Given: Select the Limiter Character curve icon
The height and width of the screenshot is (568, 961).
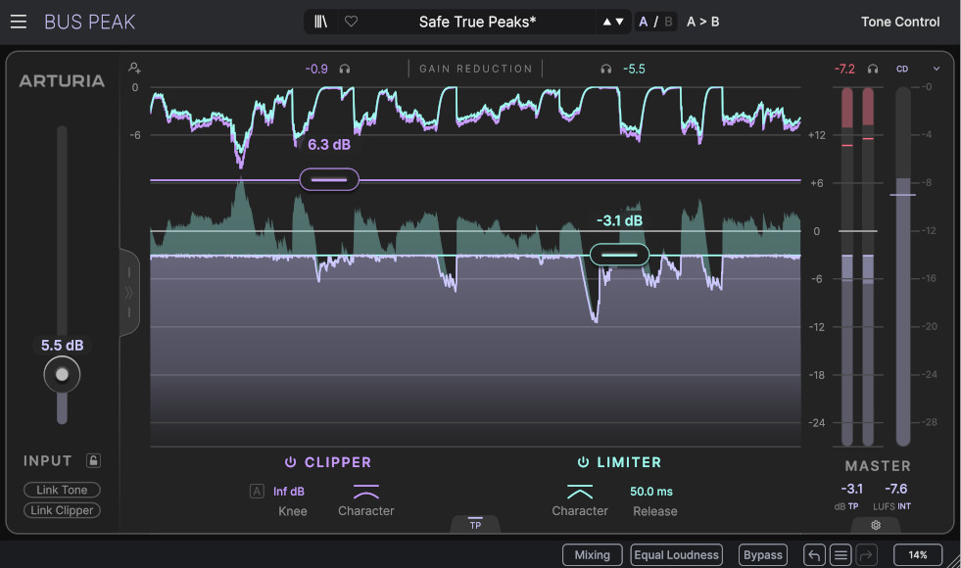Looking at the screenshot, I should pyautogui.click(x=579, y=492).
